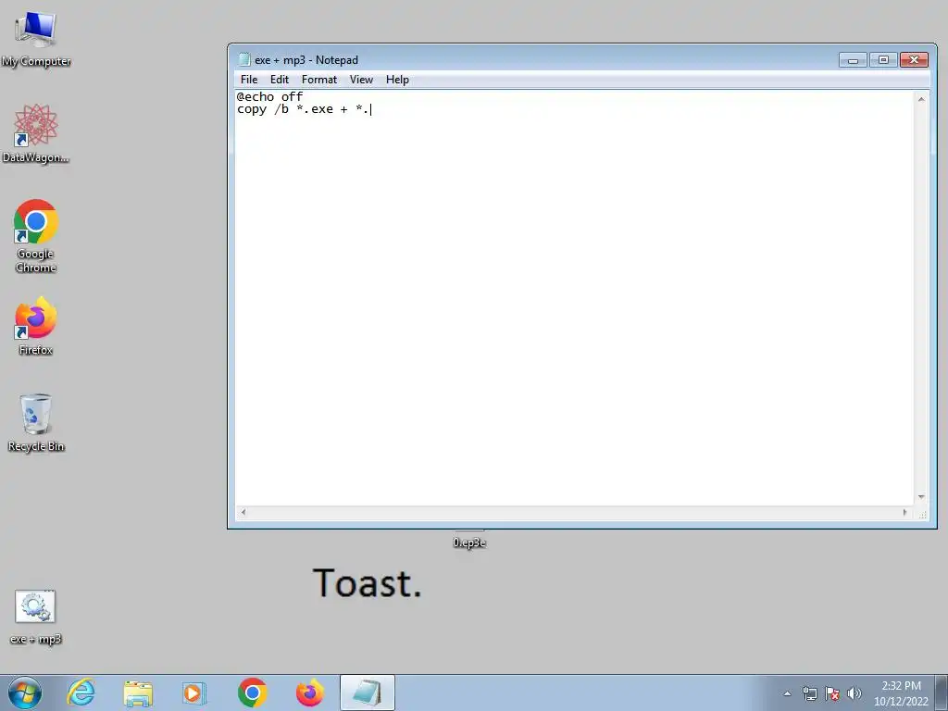Image resolution: width=948 pixels, height=711 pixels.
Task: Open the View menu in Notepad
Action: (x=361, y=80)
